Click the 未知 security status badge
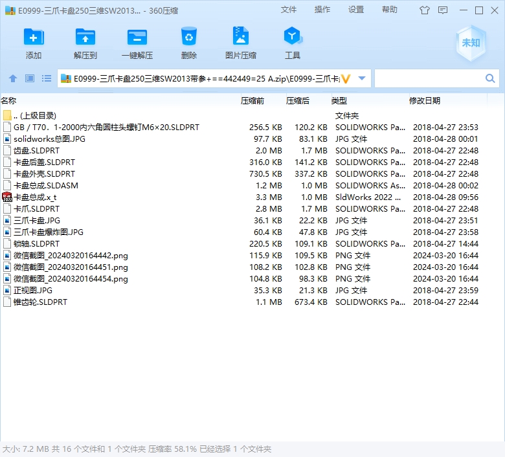 click(471, 43)
